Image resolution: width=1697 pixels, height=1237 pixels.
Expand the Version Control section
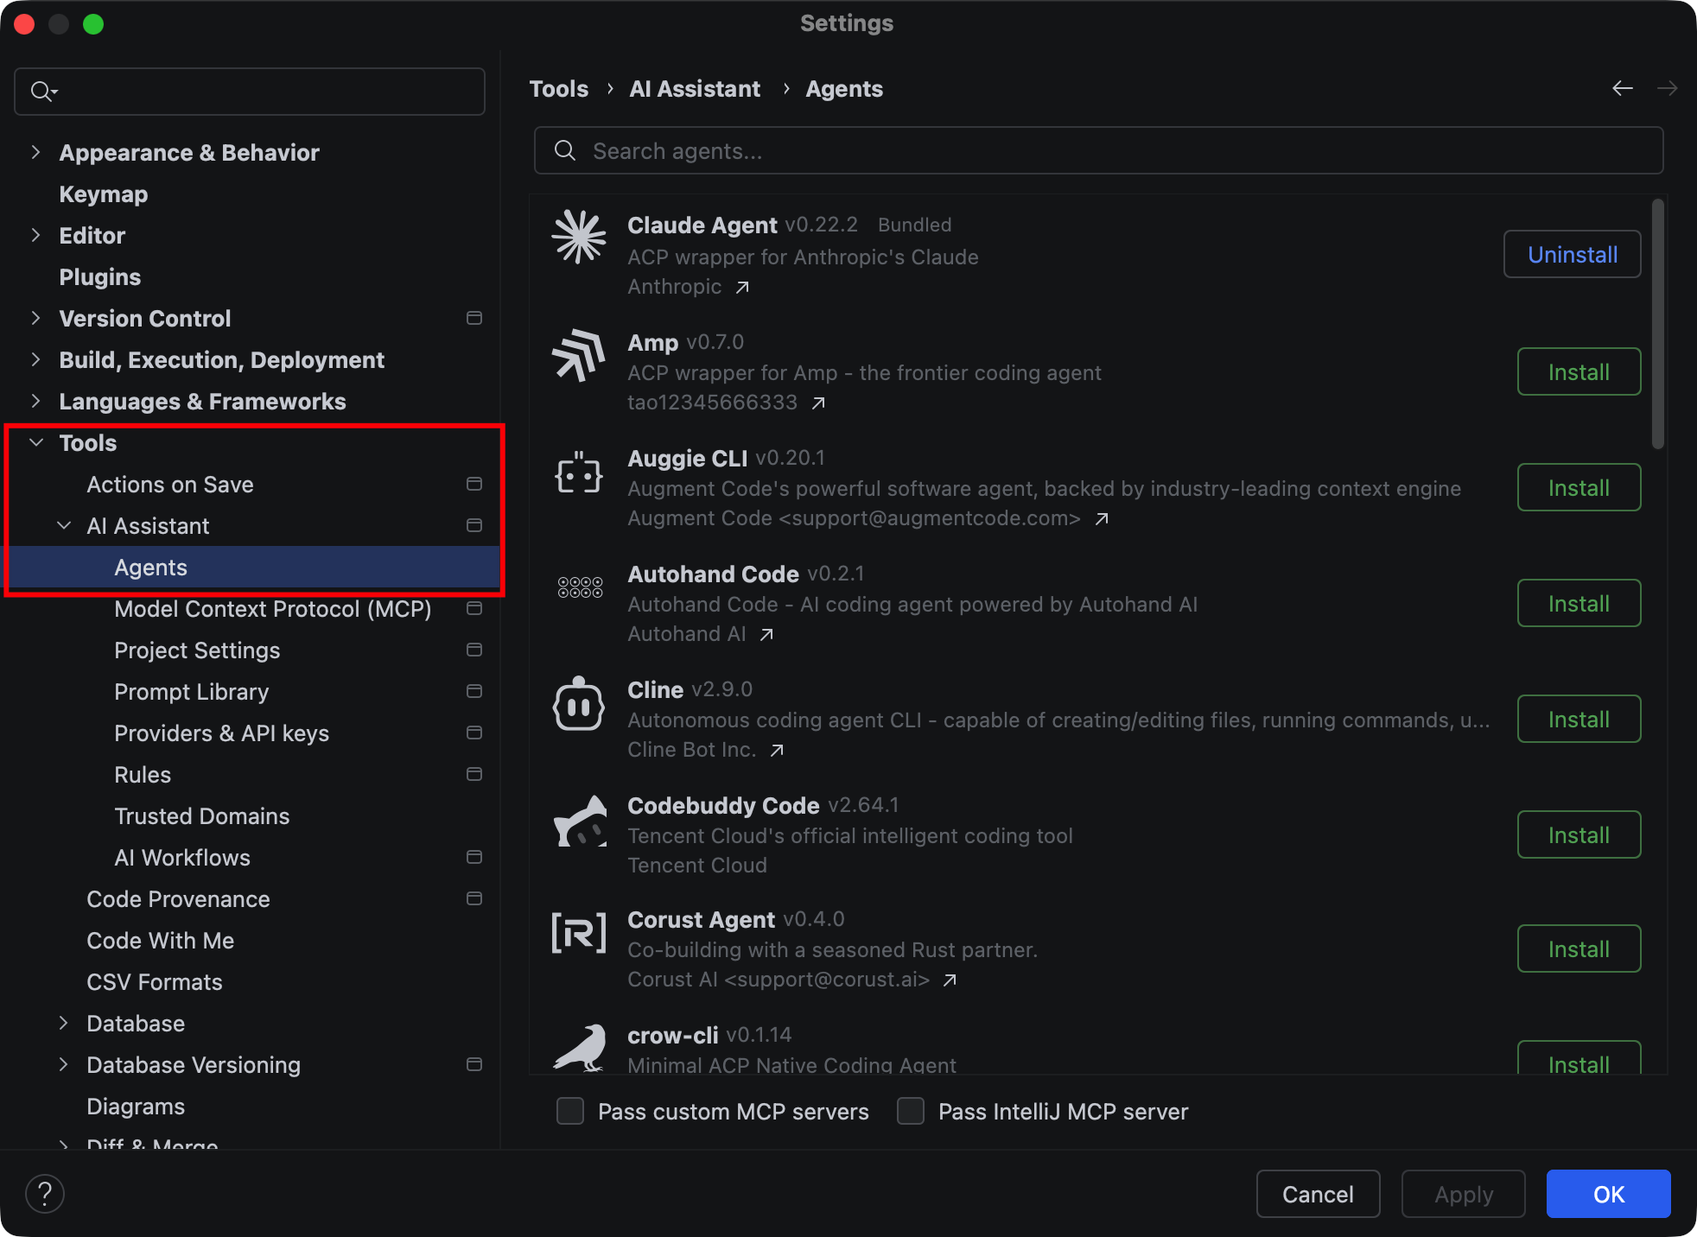click(35, 318)
